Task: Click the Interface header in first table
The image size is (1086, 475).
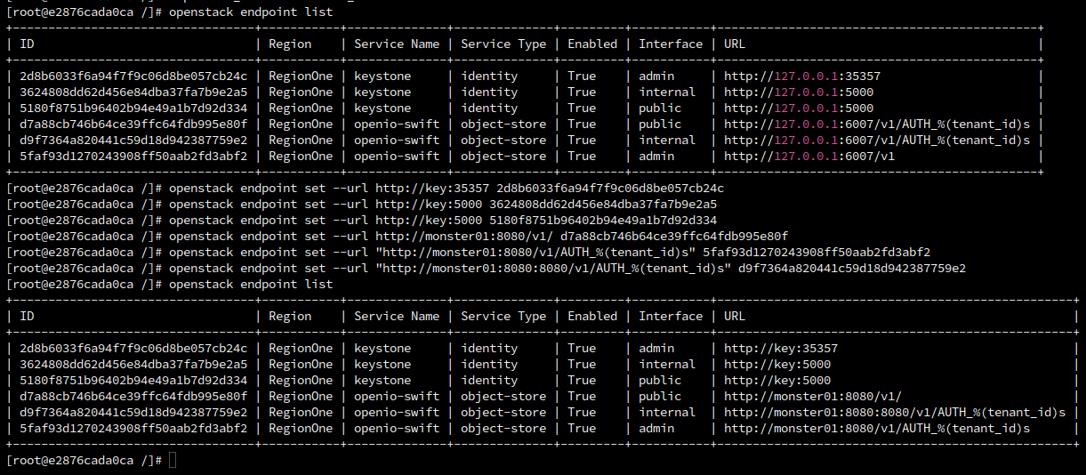Action: pos(671,44)
